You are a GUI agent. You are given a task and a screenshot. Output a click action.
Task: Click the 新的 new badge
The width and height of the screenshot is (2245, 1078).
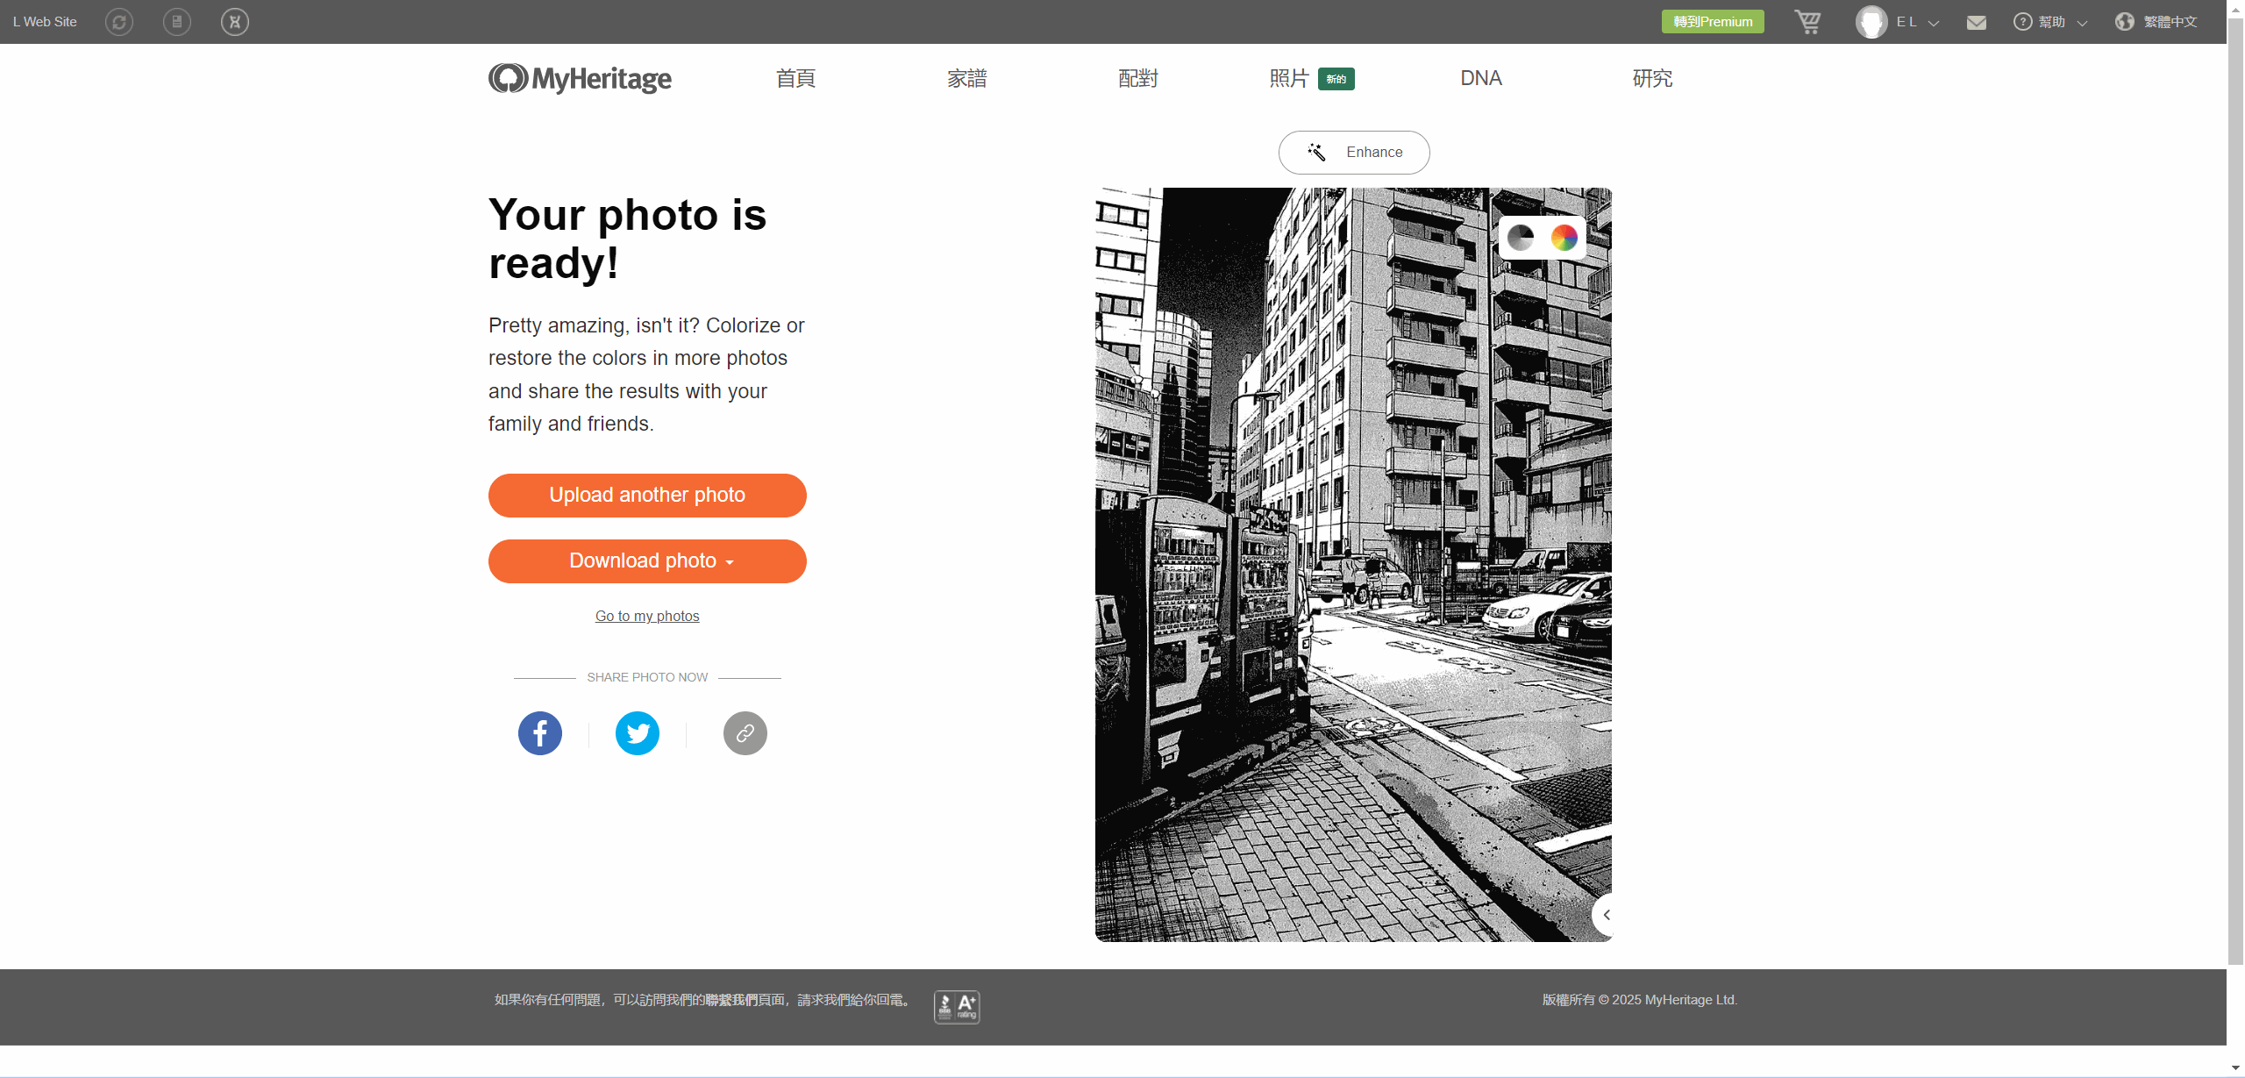click(x=1336, y=79)
